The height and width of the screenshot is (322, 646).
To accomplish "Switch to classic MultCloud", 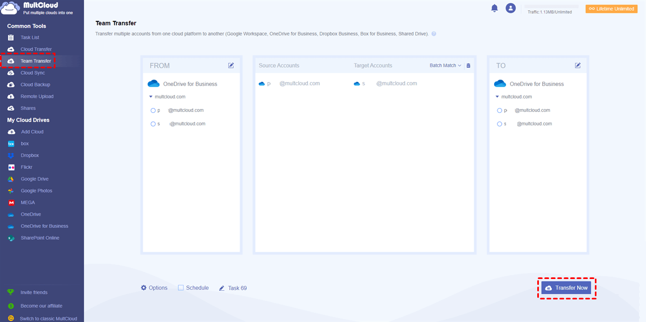I will pos(48,318).
